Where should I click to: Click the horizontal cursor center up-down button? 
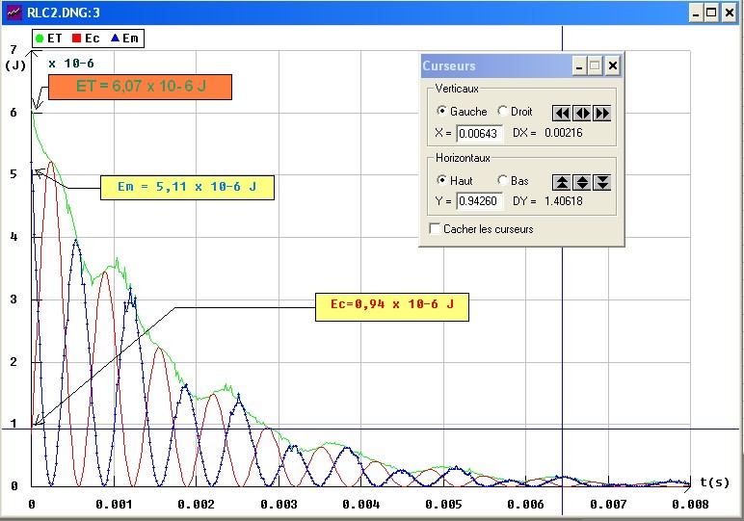point(582,182)
